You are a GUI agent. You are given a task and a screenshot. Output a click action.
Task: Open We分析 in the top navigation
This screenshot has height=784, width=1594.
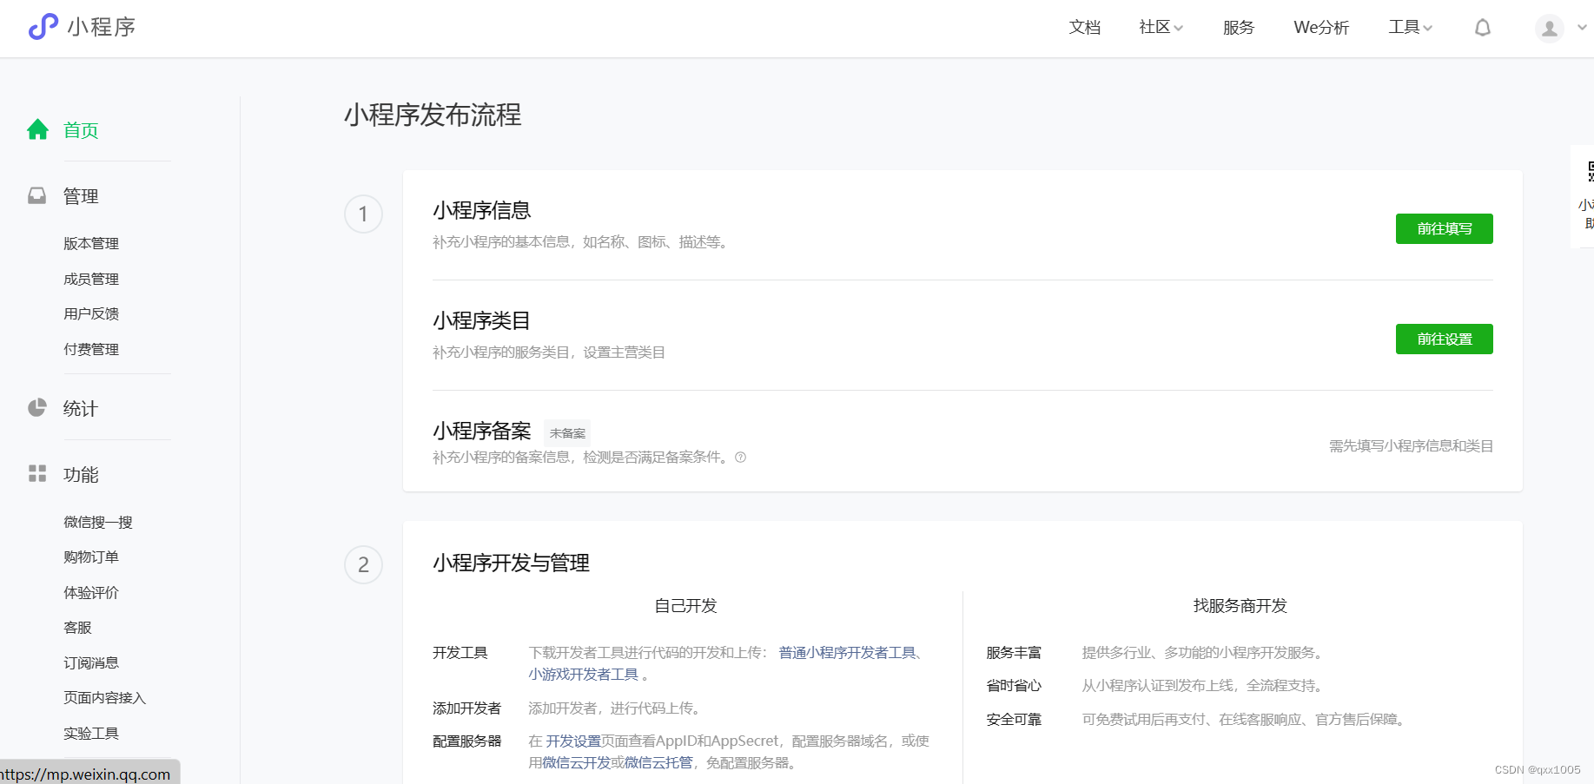point(1321,28)
